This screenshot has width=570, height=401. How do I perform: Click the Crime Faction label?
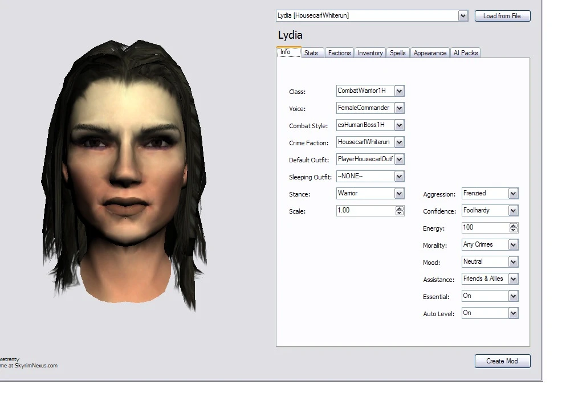tap(308, 143)
